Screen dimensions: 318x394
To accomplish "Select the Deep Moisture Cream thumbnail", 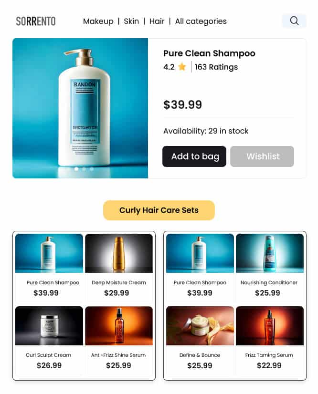I will (x=119, y=253).
